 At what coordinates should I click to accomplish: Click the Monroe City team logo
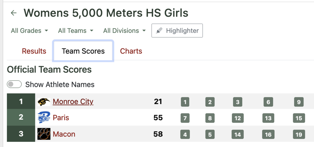44,102
